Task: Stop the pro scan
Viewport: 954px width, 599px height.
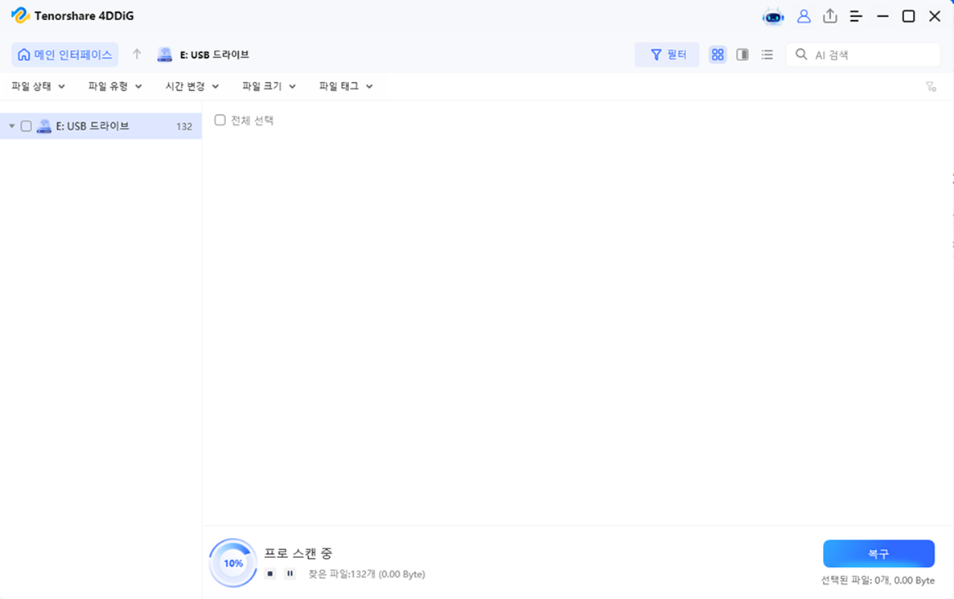Action: click(x=270, y=573)
